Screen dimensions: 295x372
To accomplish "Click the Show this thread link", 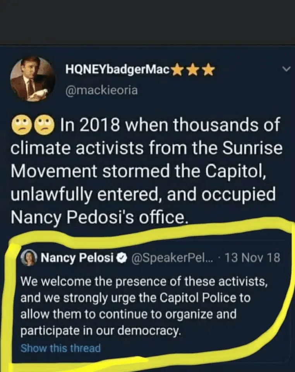I will point(60,348).
